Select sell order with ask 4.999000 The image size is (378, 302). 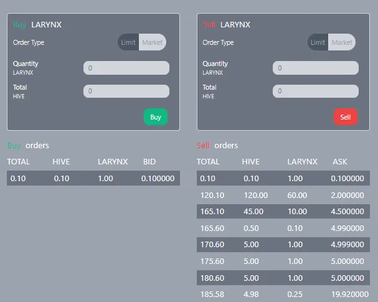(283, 245)
